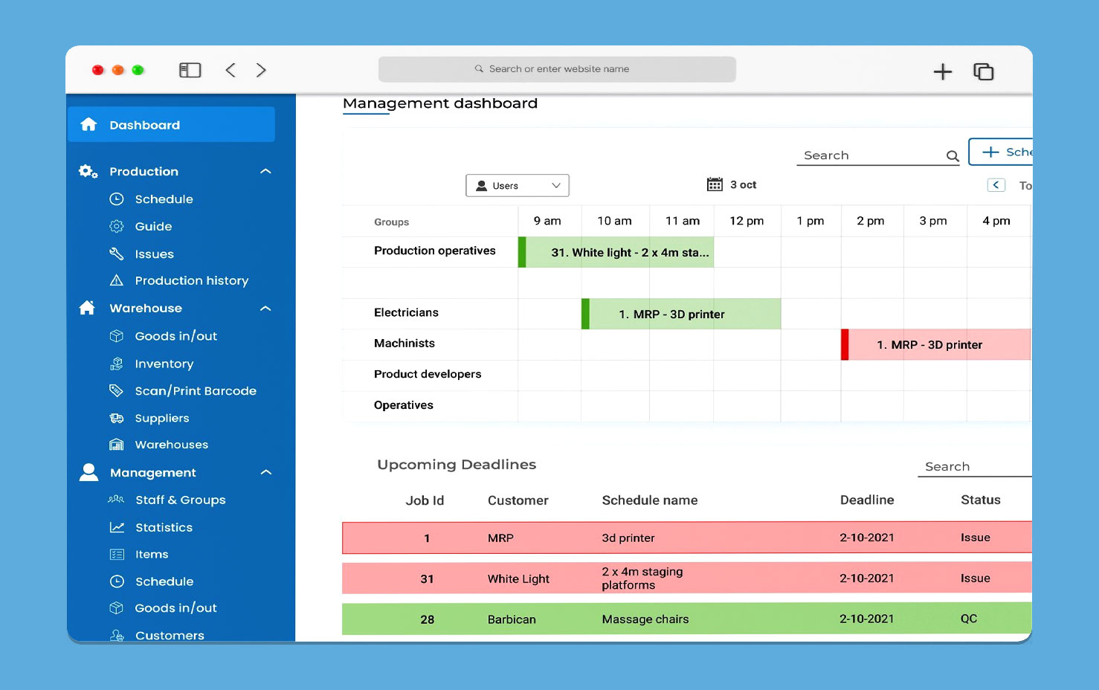Image resolution: width=1099 pixels, height=690 pixels.
Task: Go to Staff & Groups page
Action: tap(180, 500)
